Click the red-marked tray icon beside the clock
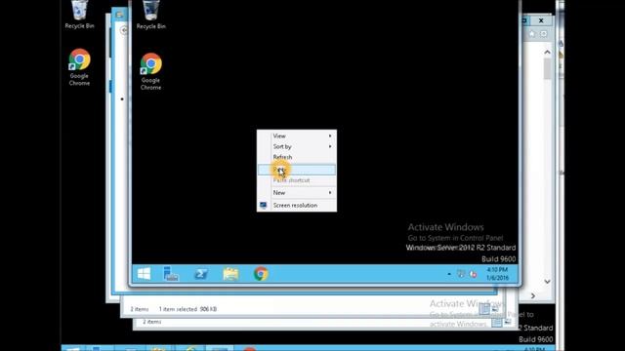Image resolution: width=625 pixels, height=351 pixels. click(473, 274)
